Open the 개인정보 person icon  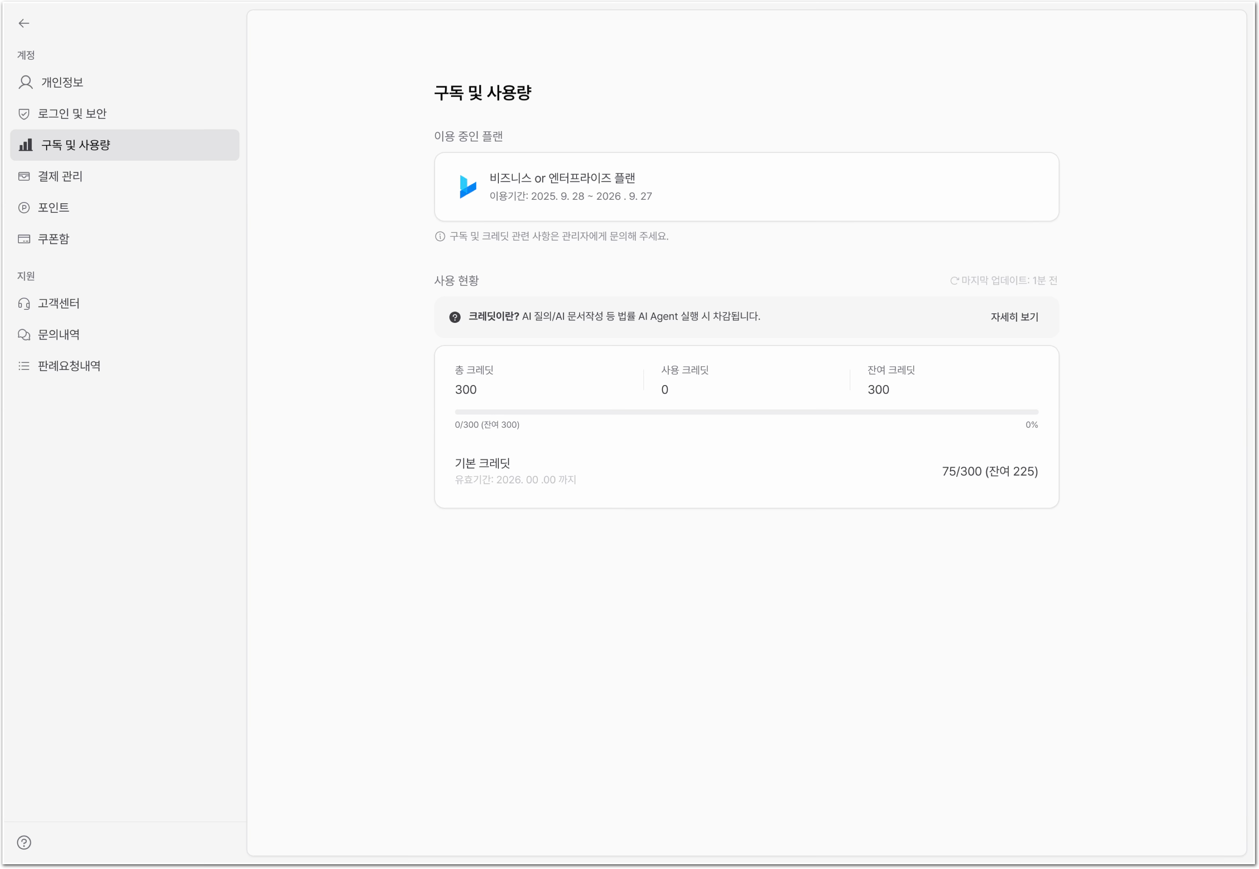[x=25, y=82]
